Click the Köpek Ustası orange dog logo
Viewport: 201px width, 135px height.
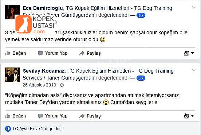click(x=23, y=24)
